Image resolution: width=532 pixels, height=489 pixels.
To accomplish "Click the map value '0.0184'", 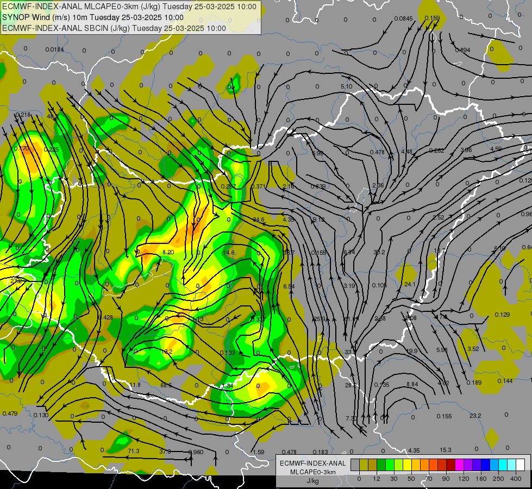I will tap(55, 50).
